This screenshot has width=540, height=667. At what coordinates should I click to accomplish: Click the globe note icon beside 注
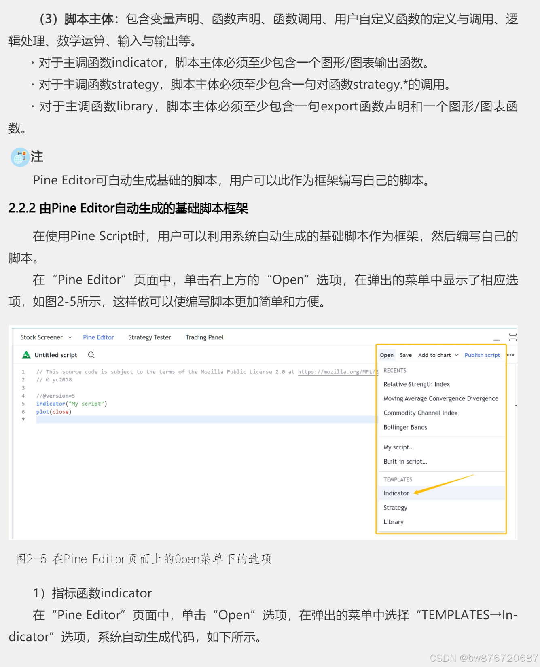click(19, 157)
